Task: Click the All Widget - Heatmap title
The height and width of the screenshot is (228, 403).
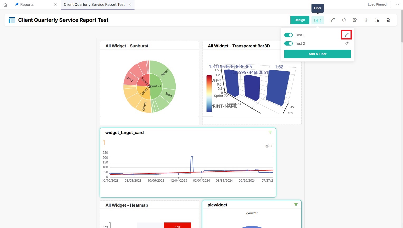Action: click(x=127, y=205)
